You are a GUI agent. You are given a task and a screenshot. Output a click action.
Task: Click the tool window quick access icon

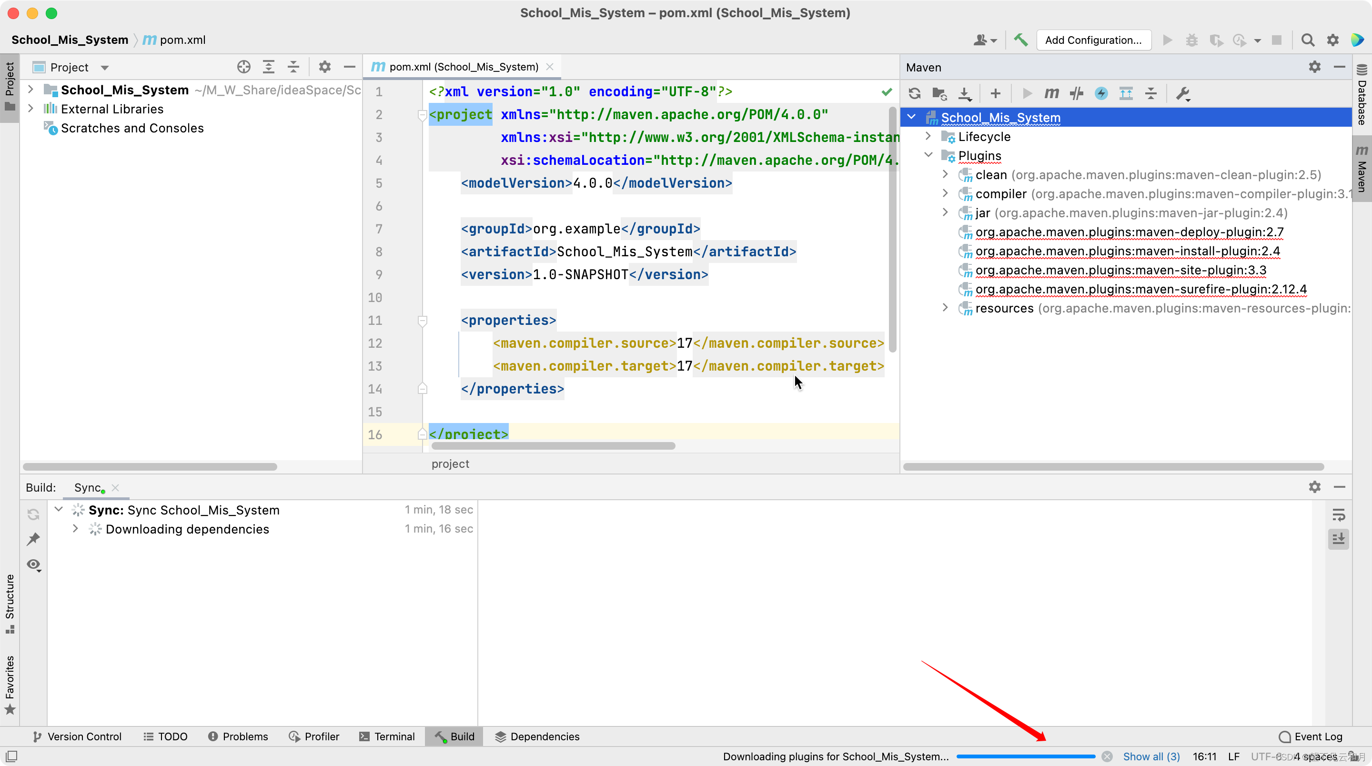click(x=11, y=756)
